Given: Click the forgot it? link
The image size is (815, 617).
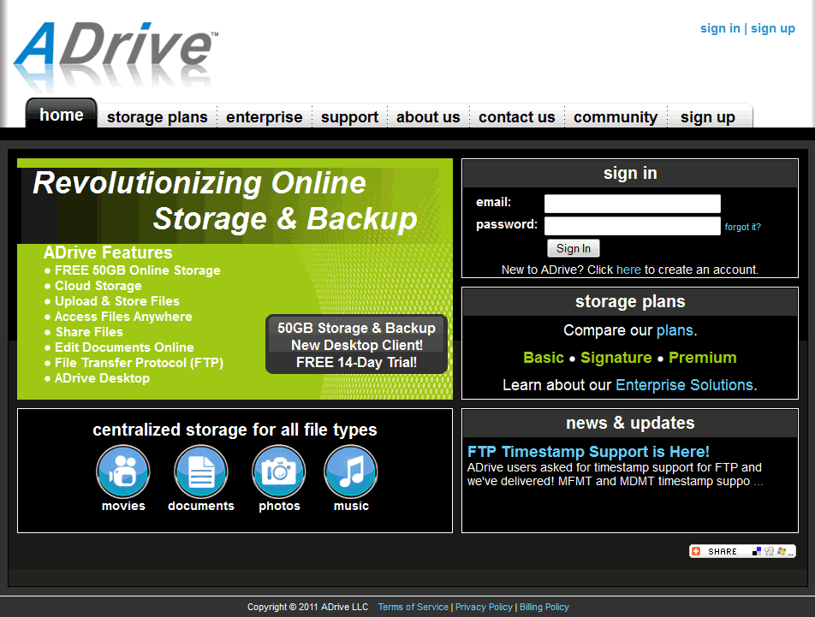Looking at the screenshot, I should (x=742, y=227).
